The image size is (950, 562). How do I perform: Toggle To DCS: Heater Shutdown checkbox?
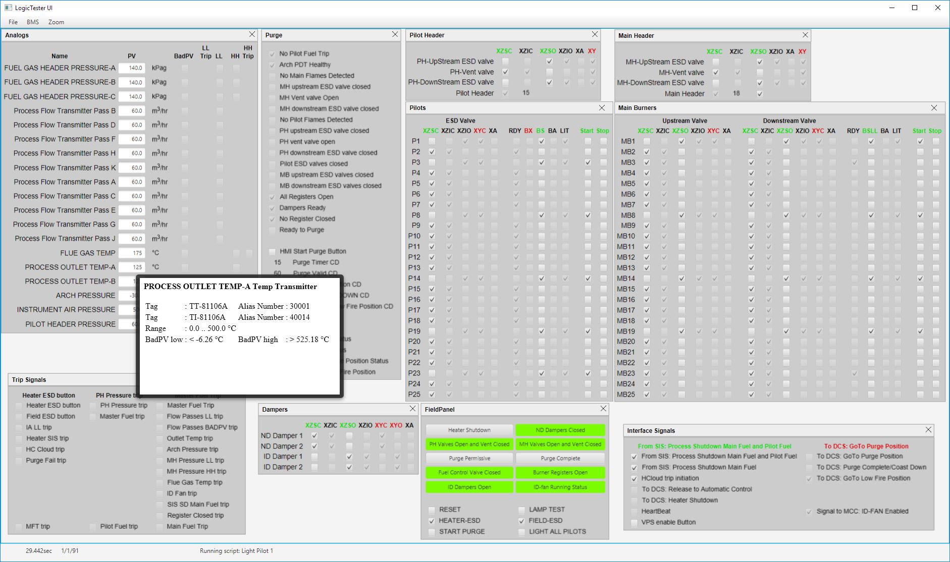(x=635, y=500)
